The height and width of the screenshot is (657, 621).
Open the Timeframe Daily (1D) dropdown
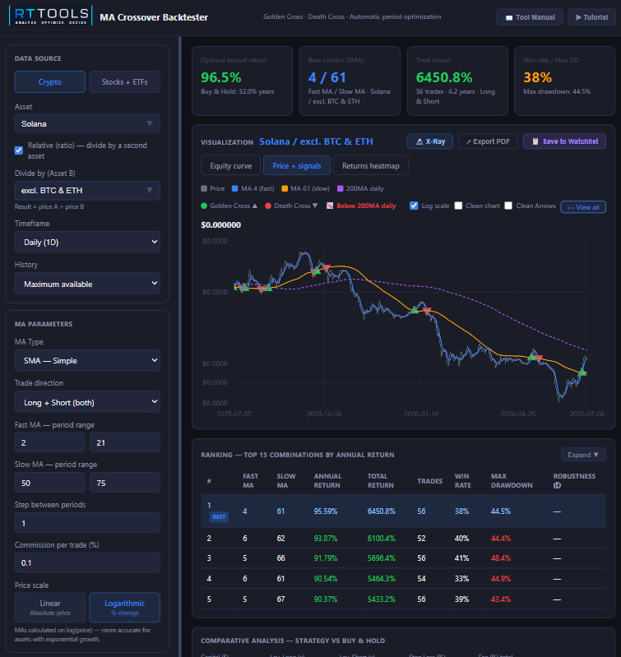(87, 243)
